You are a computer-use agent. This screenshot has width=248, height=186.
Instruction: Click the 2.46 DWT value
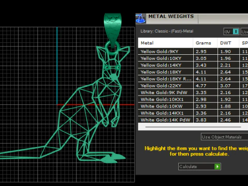[225, 120]
